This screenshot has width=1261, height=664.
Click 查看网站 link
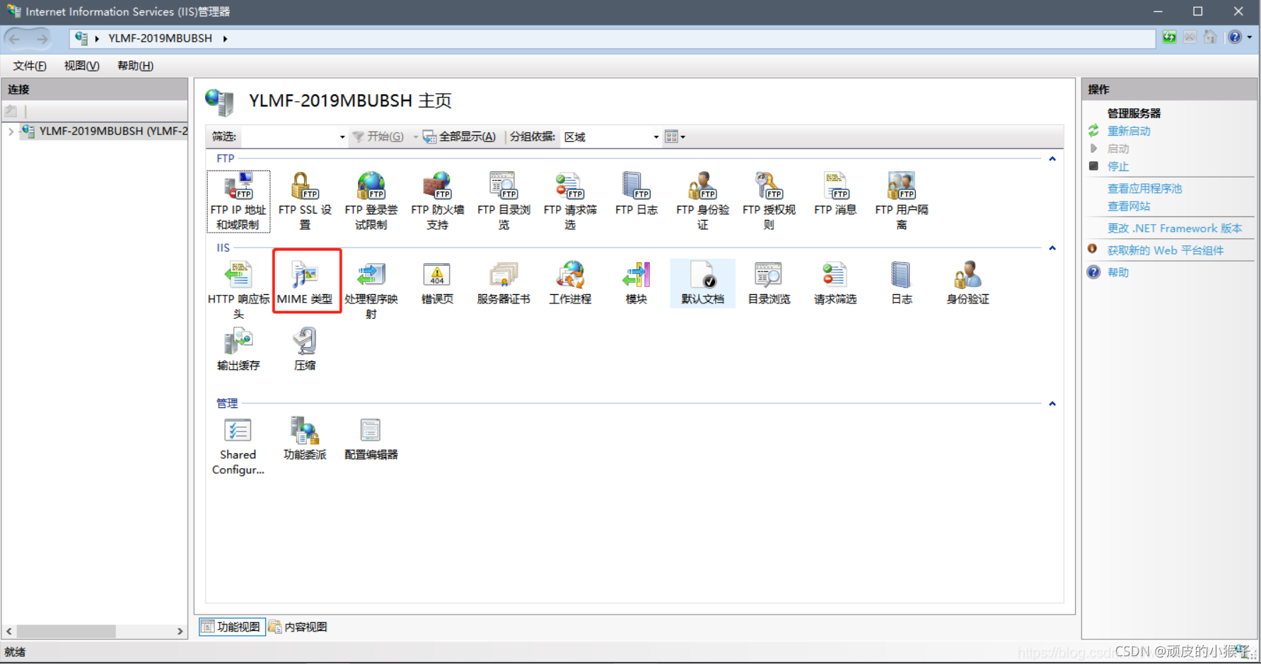pos(1129,206)
